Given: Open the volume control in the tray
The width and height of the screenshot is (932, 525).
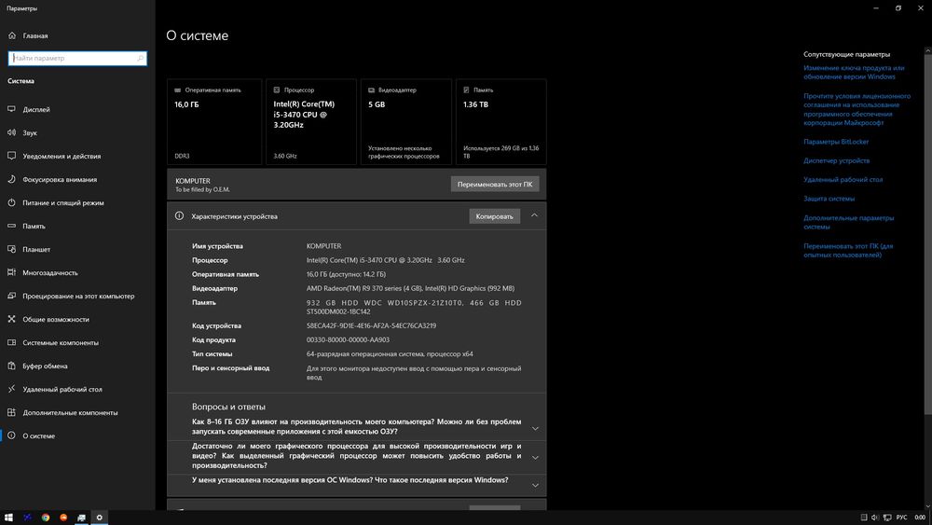Looking at the screenshot, I should pos(875,518).
